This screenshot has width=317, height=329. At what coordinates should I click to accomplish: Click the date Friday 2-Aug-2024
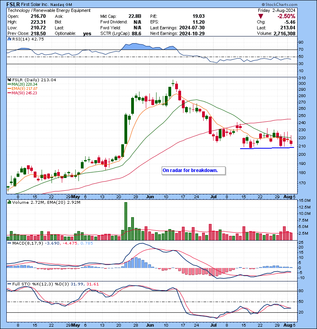click(277, 10)
